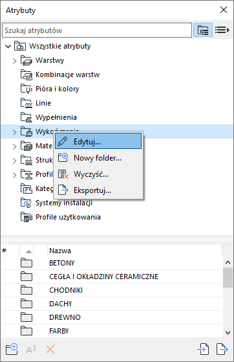Click the building materials folder icon
Viewport: 234px width, 362px height.
(27, 146)
